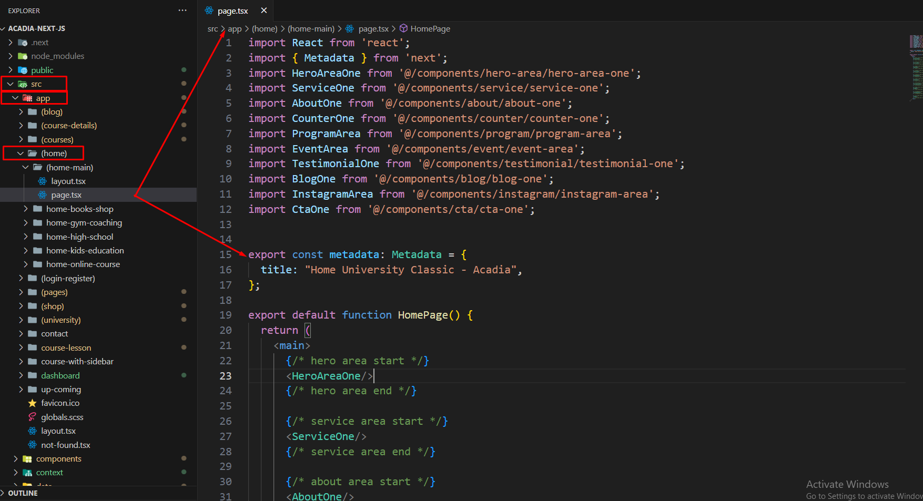Screen dimensions: 923x501
Task: Click the context folder icon
Action: [x=28, y=473]
